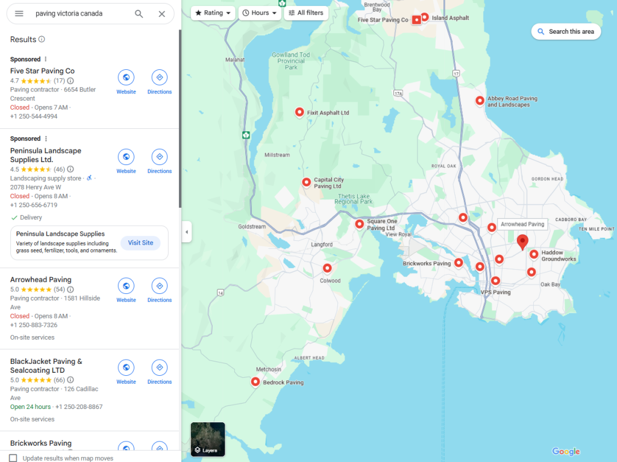Open the Rating filter dropdown

[x=213, y=12]
